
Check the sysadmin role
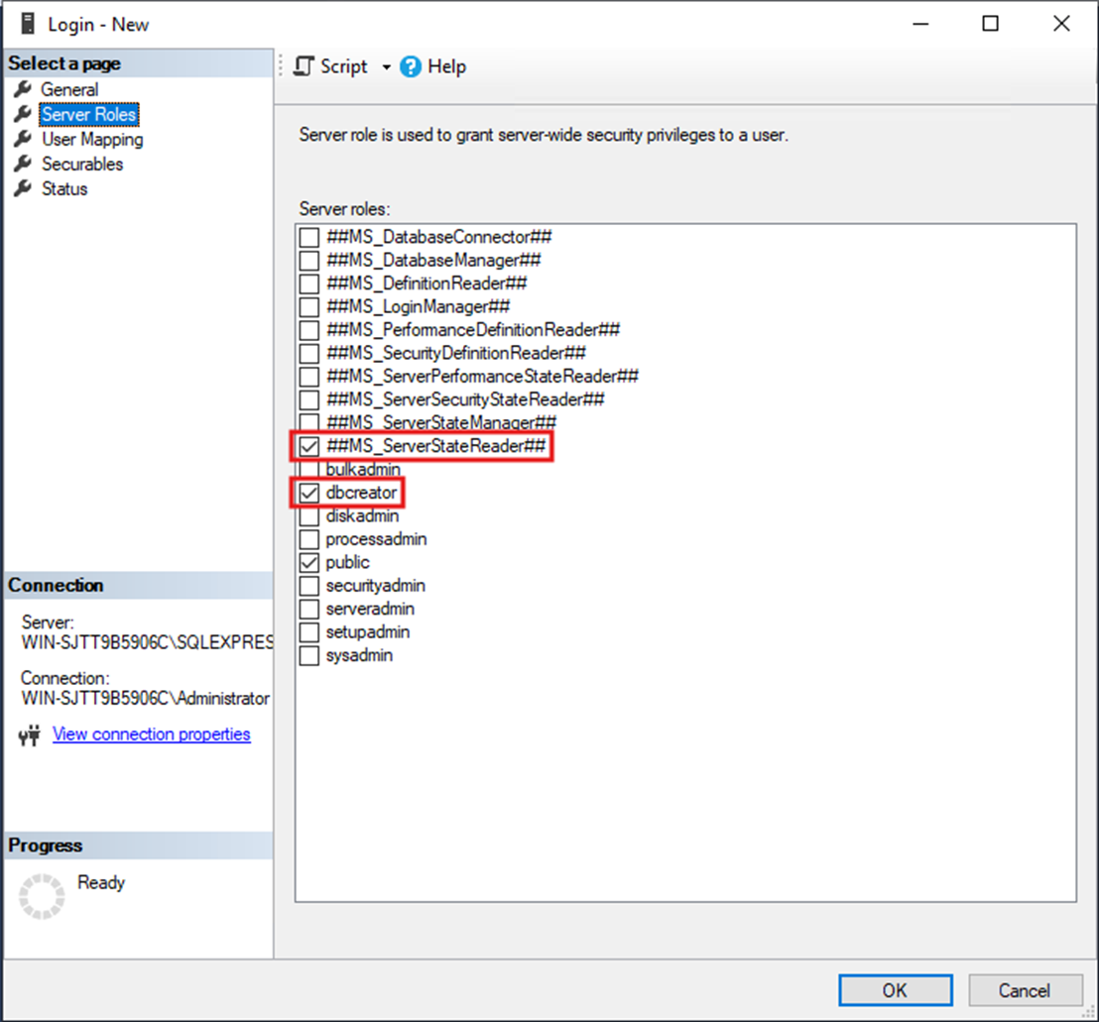coord(309,655)
